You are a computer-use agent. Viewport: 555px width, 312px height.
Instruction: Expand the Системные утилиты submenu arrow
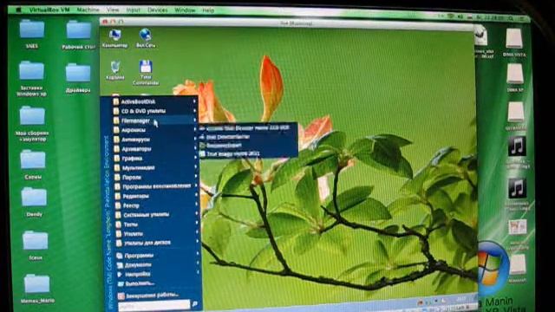pyautogui.click(x=197, y=214)
